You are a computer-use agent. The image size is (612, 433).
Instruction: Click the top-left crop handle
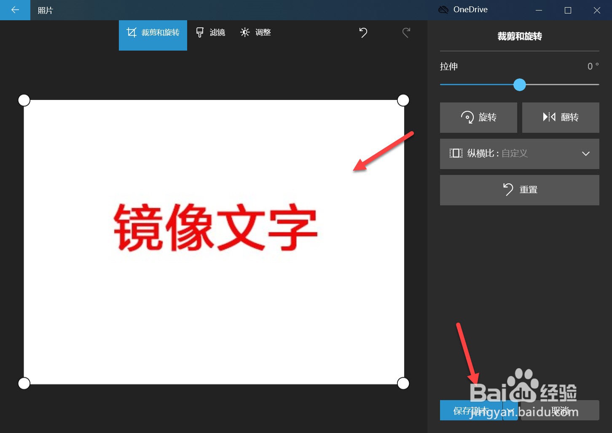(x=24, y=100)
